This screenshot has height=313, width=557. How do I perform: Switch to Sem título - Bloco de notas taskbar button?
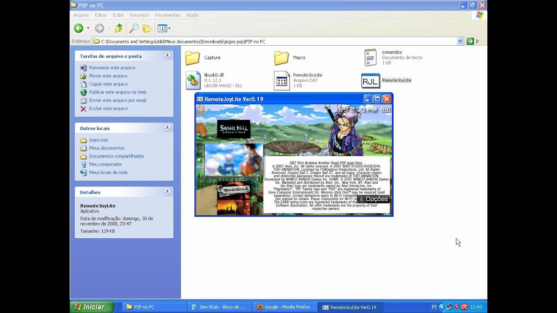click(219, 307)
